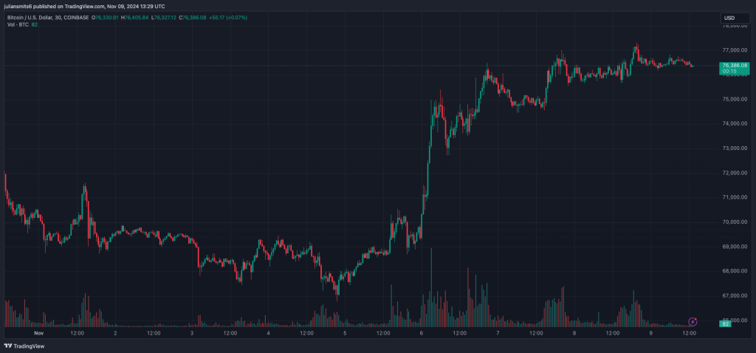
Task: Open the USD currency selector
Action: click(735, 18)
